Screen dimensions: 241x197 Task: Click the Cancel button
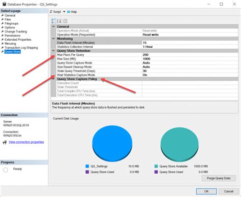pos(229,191)
